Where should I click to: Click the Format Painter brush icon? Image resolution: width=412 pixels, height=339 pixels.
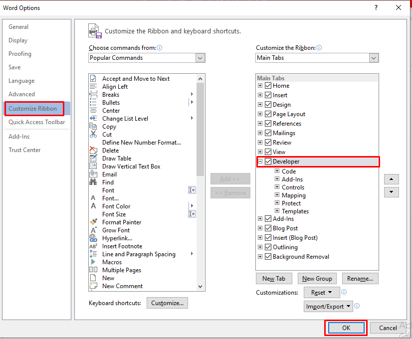[x=93, y=222]
